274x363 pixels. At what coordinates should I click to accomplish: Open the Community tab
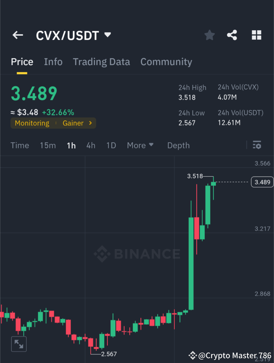coord(166,62)
